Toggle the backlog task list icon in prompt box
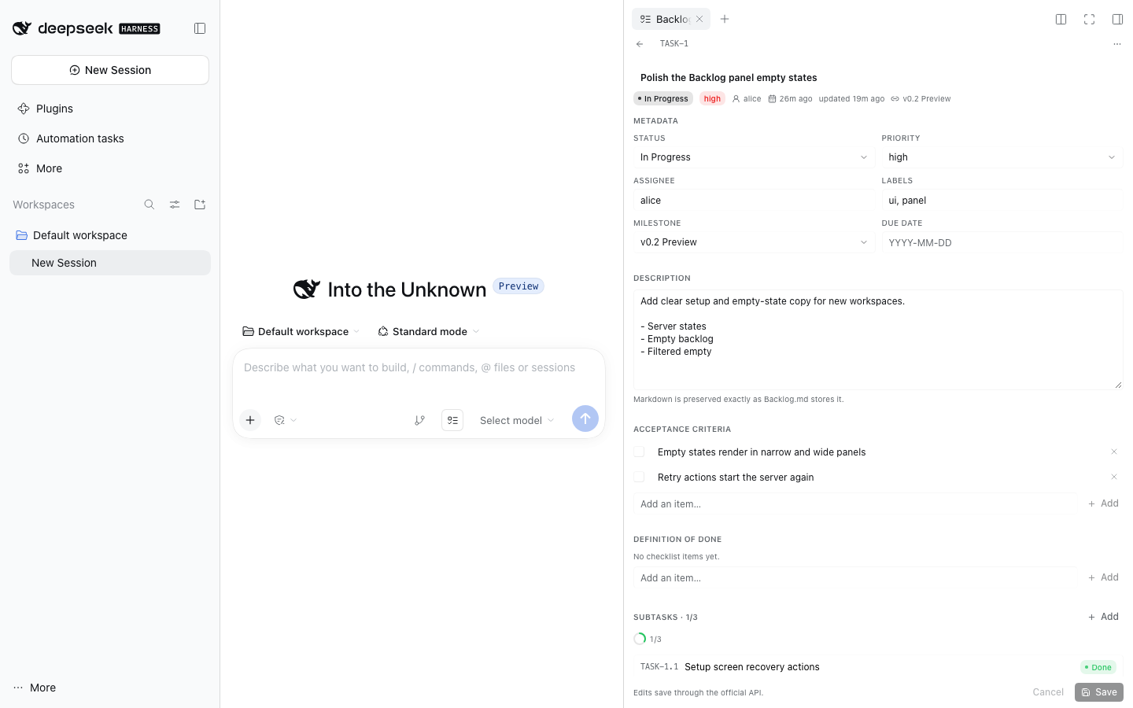The width and height of the screenshot is (1133, 708). point(452,420)
